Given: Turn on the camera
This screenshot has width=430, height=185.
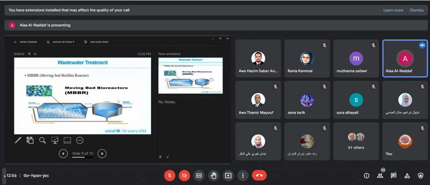Looking at the screenshot, I should click(184, 175).
